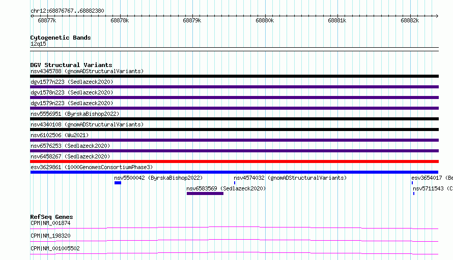Click the esv3654017 variant label

coord(432,178)
